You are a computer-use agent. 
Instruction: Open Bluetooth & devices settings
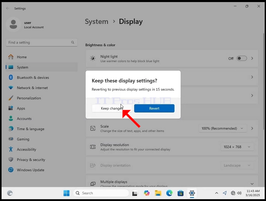(41, 78)
